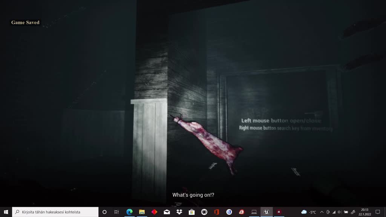Screen dimensions: 386x217
Task: Expand hidden system tray icons
Action: [322, 212]
